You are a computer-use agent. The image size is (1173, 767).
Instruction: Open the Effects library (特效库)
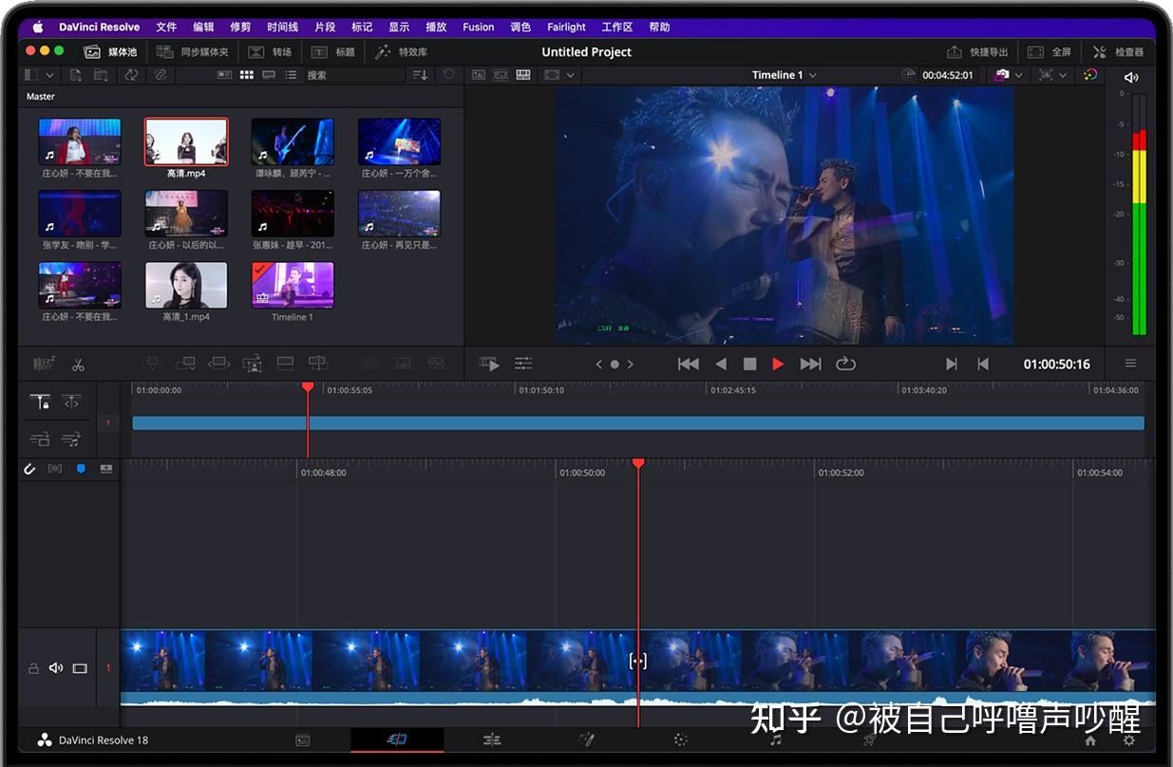pos(401,52)
